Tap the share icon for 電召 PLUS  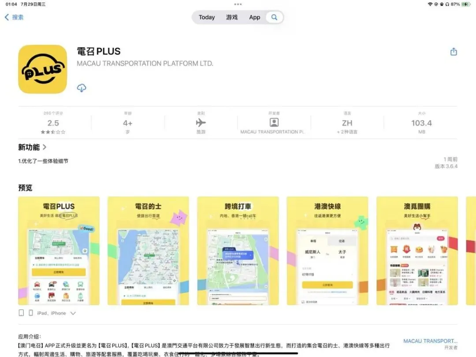coord(454,52)
